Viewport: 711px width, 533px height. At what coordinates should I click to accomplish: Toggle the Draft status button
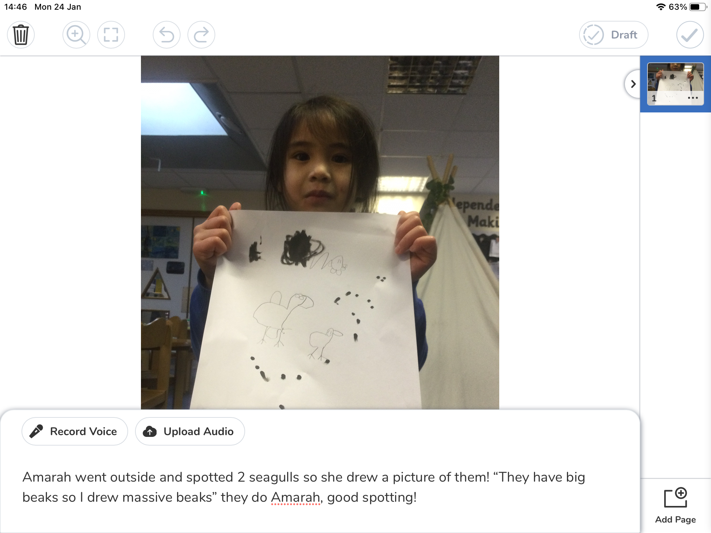click(x=613, y=35)
